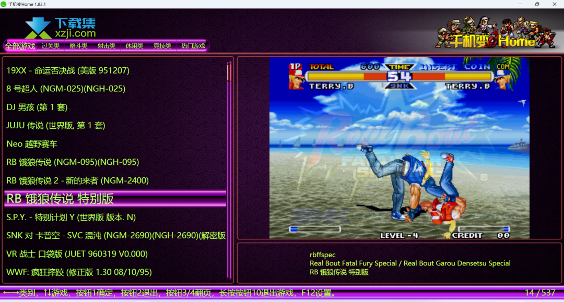Image resolution: width=564 pixels, height=302 pixels.
Task: Click the Real Bout gameplay preview screenshot
Action: tap(399, 148)
